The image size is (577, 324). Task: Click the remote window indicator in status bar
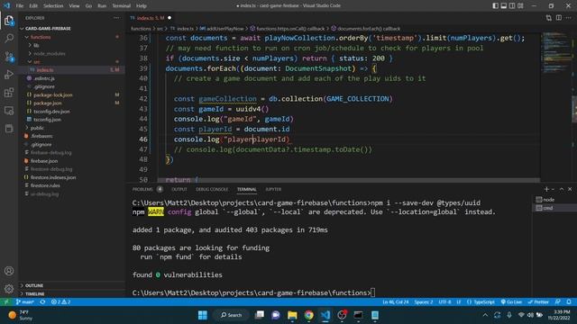click(x=6, y=302)
